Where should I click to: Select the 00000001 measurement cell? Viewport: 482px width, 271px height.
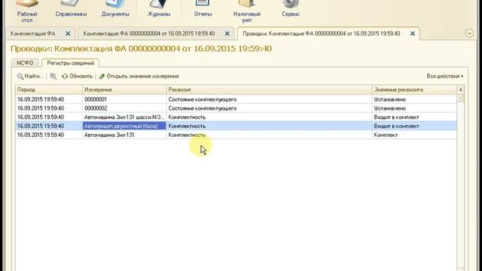124,99
